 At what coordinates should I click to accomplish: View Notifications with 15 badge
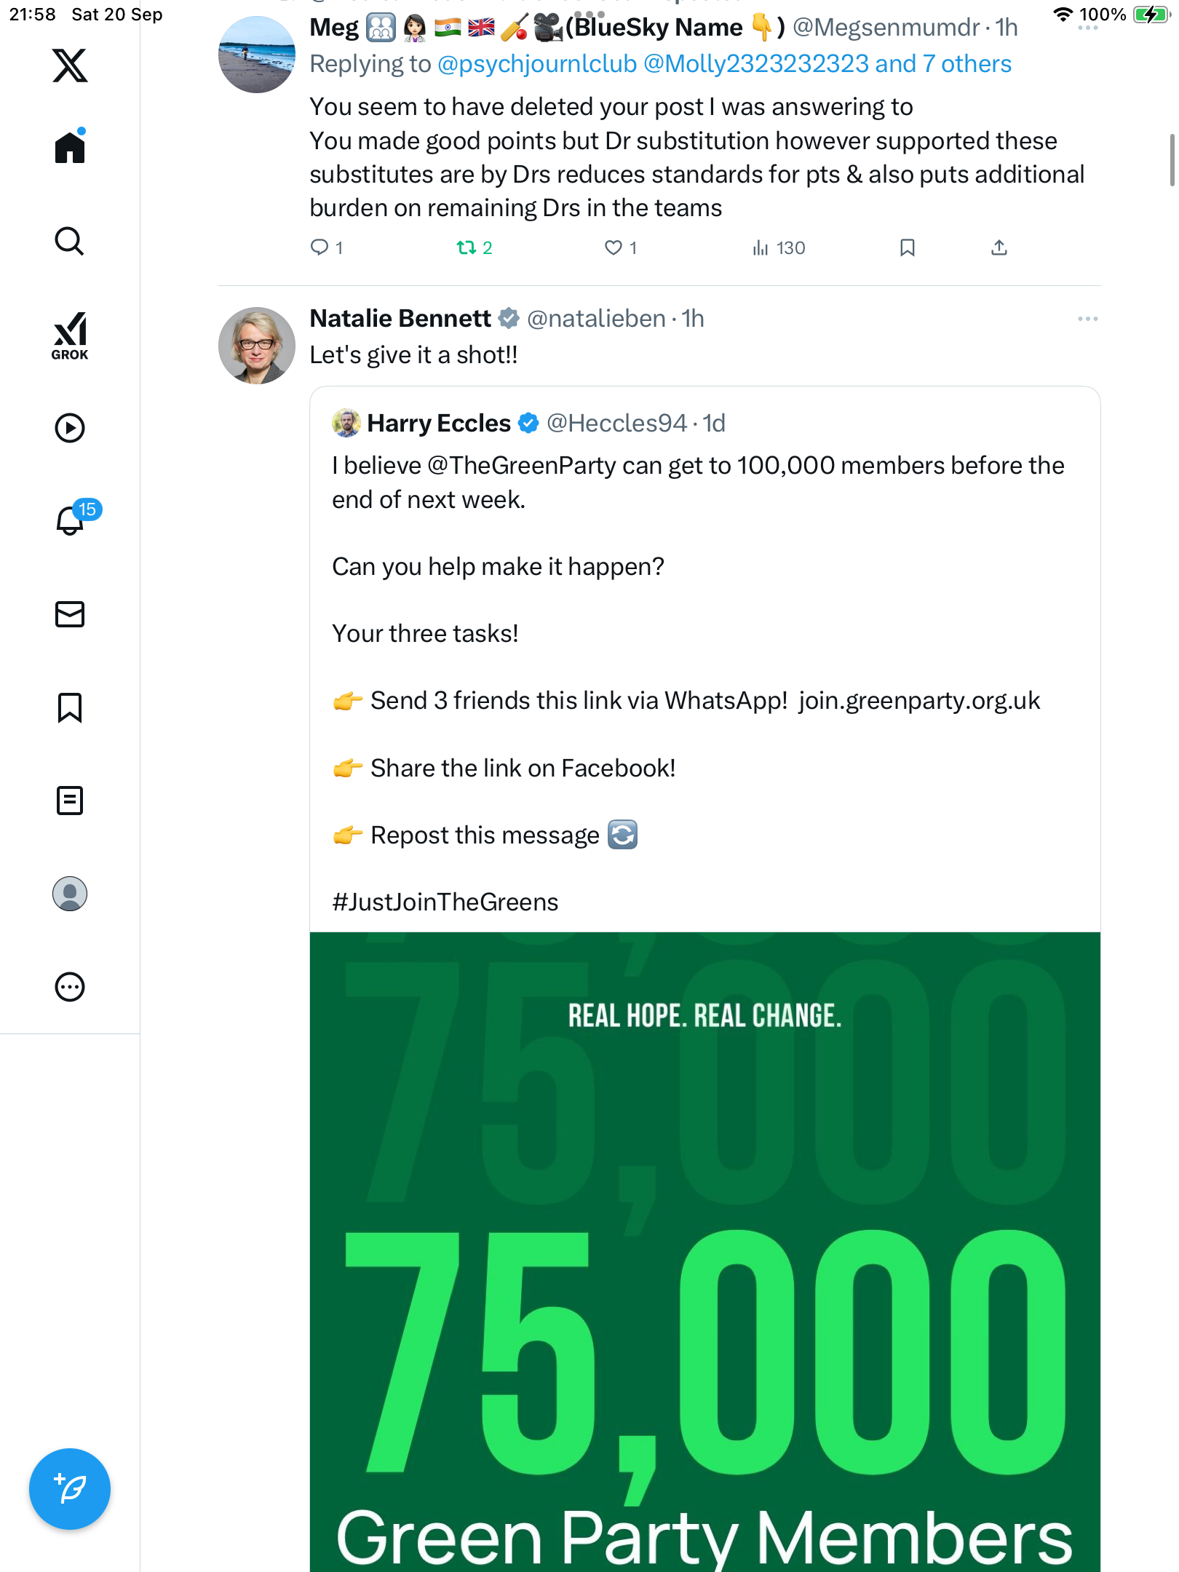tap(71, 520)
